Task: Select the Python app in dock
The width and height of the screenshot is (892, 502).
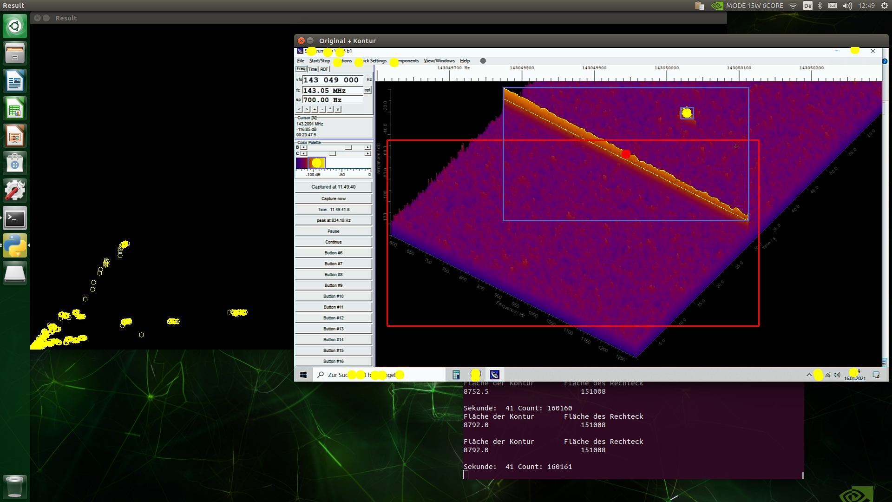Action: coord(15,246)
